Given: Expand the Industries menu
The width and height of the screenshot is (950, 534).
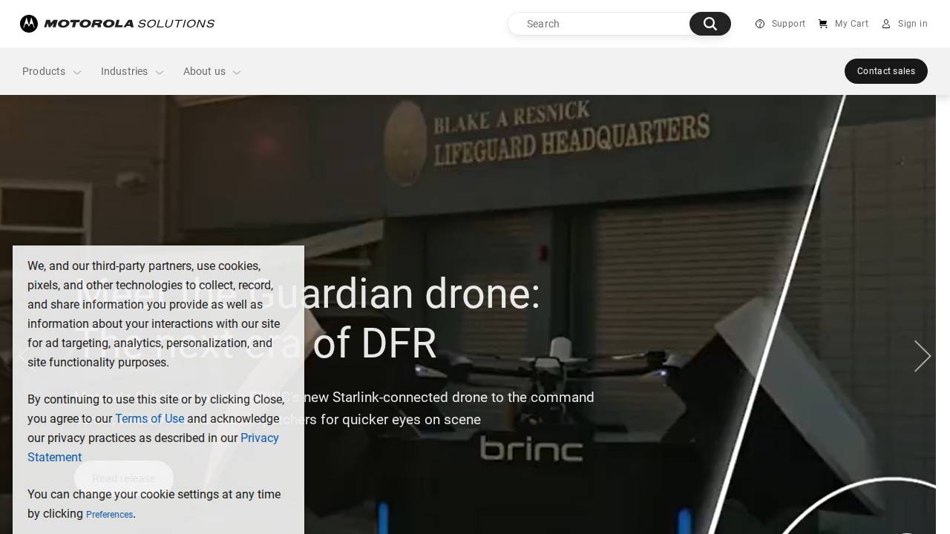Looking at the screenshot, I should coord(159,72).
